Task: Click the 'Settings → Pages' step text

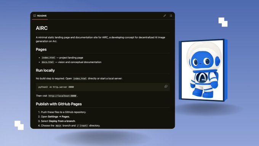Action: (59, 117)
